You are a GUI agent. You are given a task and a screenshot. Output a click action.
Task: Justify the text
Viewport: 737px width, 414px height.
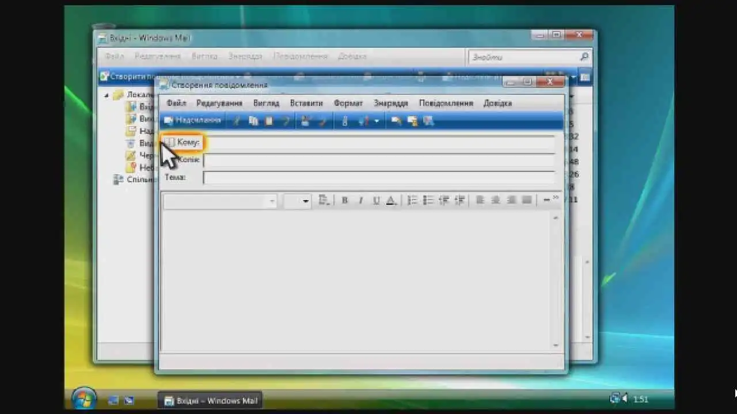pyautogui.click(x=527, y=200)
